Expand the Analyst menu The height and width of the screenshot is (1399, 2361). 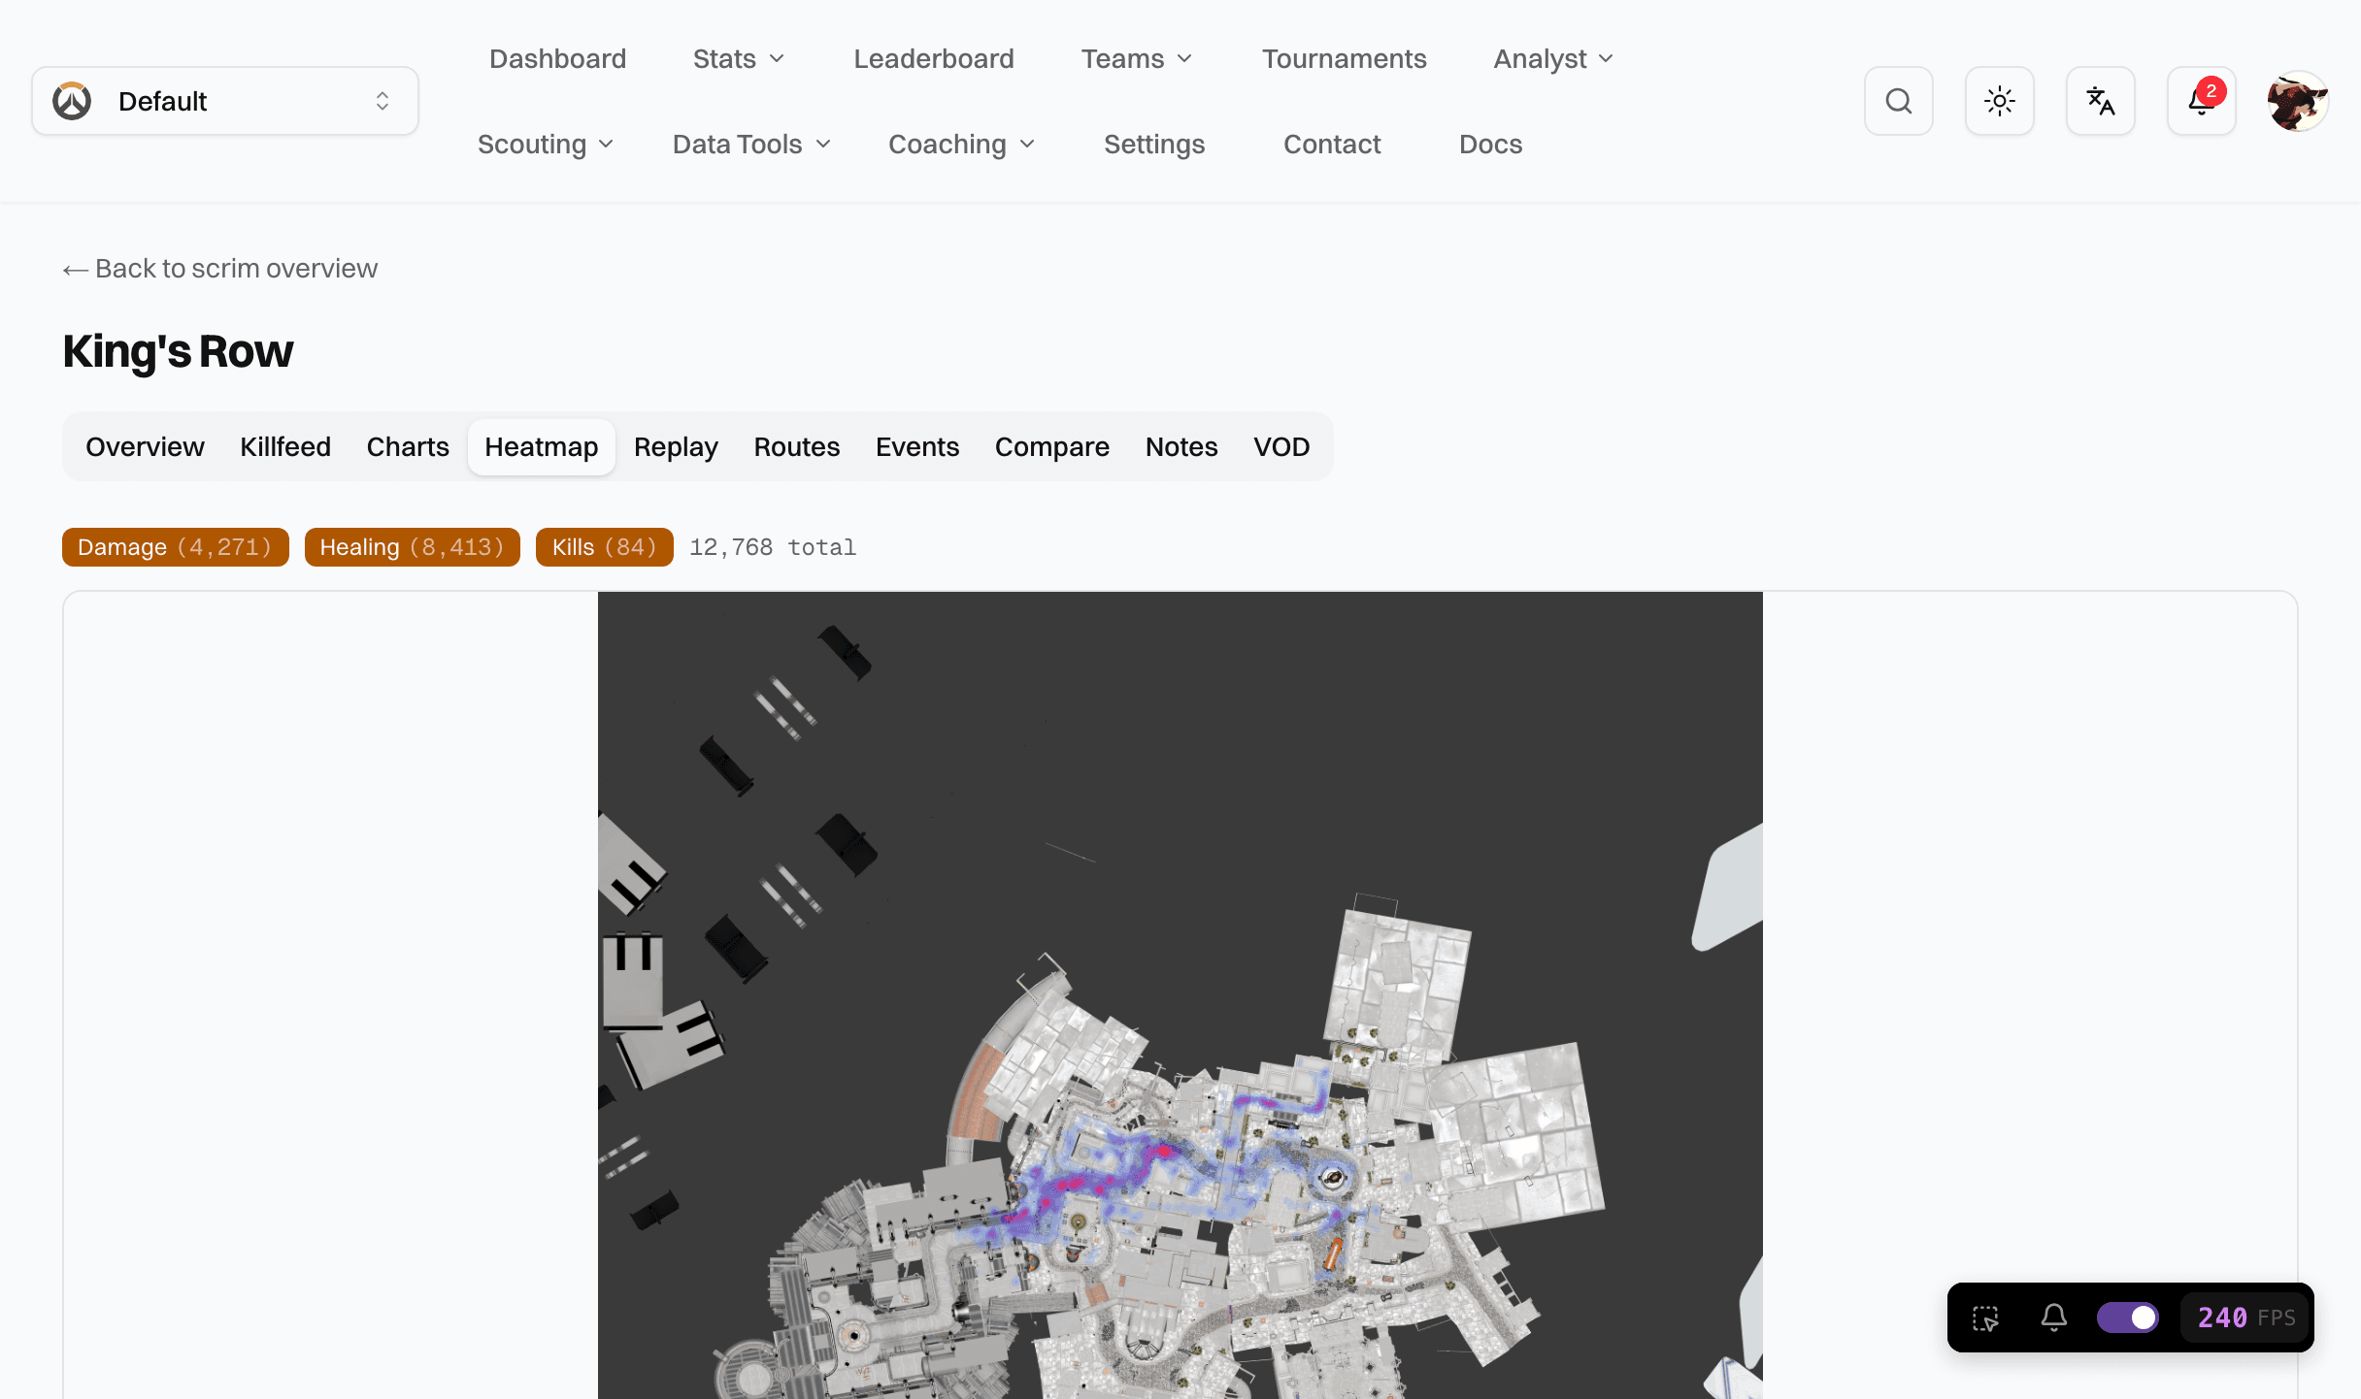(x=1553, y=59)
